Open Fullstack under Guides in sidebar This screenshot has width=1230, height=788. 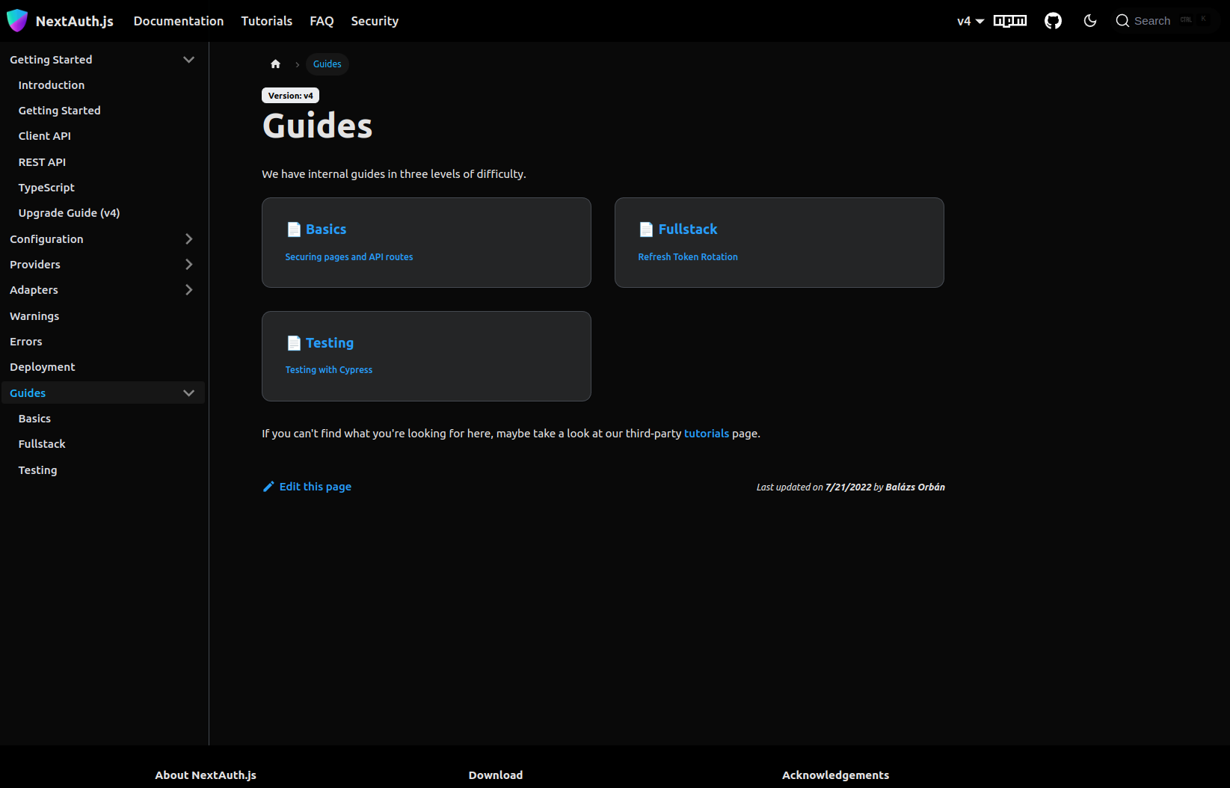click(42, 444)
